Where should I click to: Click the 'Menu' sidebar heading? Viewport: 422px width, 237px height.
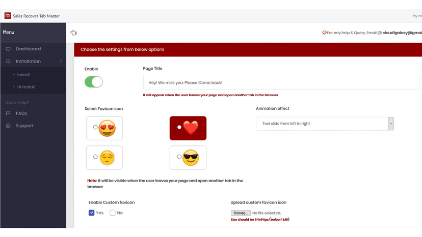point(8,32)
